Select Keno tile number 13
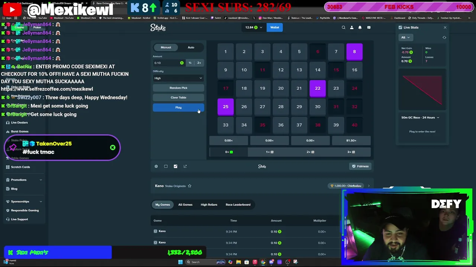476x267 pixels. point(299,70)
